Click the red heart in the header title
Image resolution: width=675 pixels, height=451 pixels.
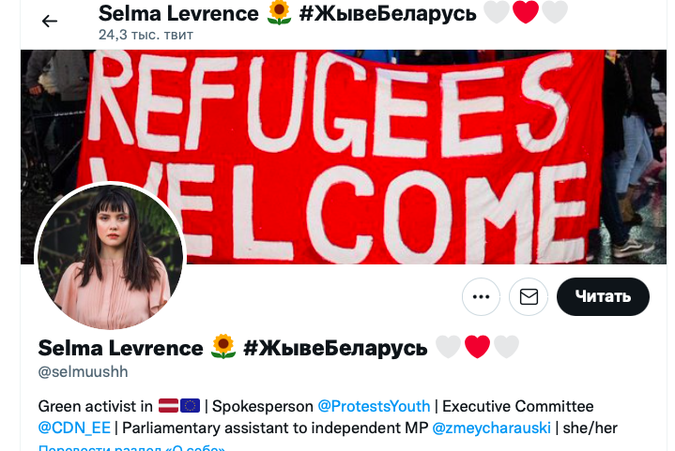coord(526,12)
